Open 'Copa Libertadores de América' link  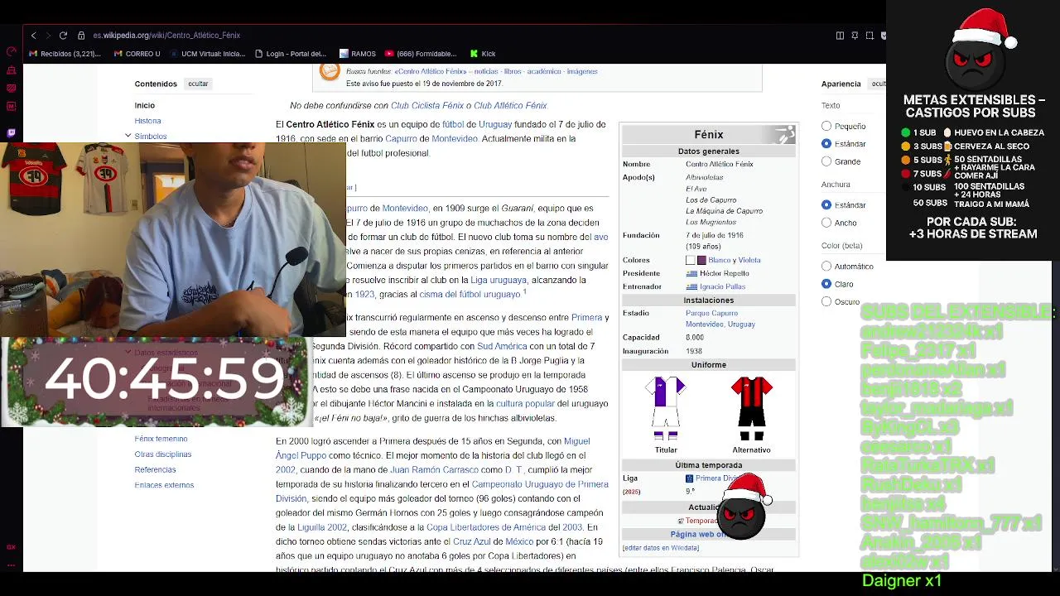(x=486, y=527)
